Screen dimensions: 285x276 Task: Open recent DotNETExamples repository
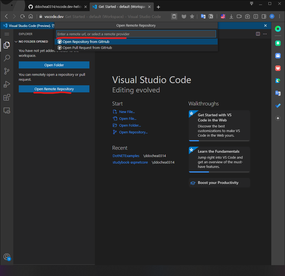[x=126, y=156]
